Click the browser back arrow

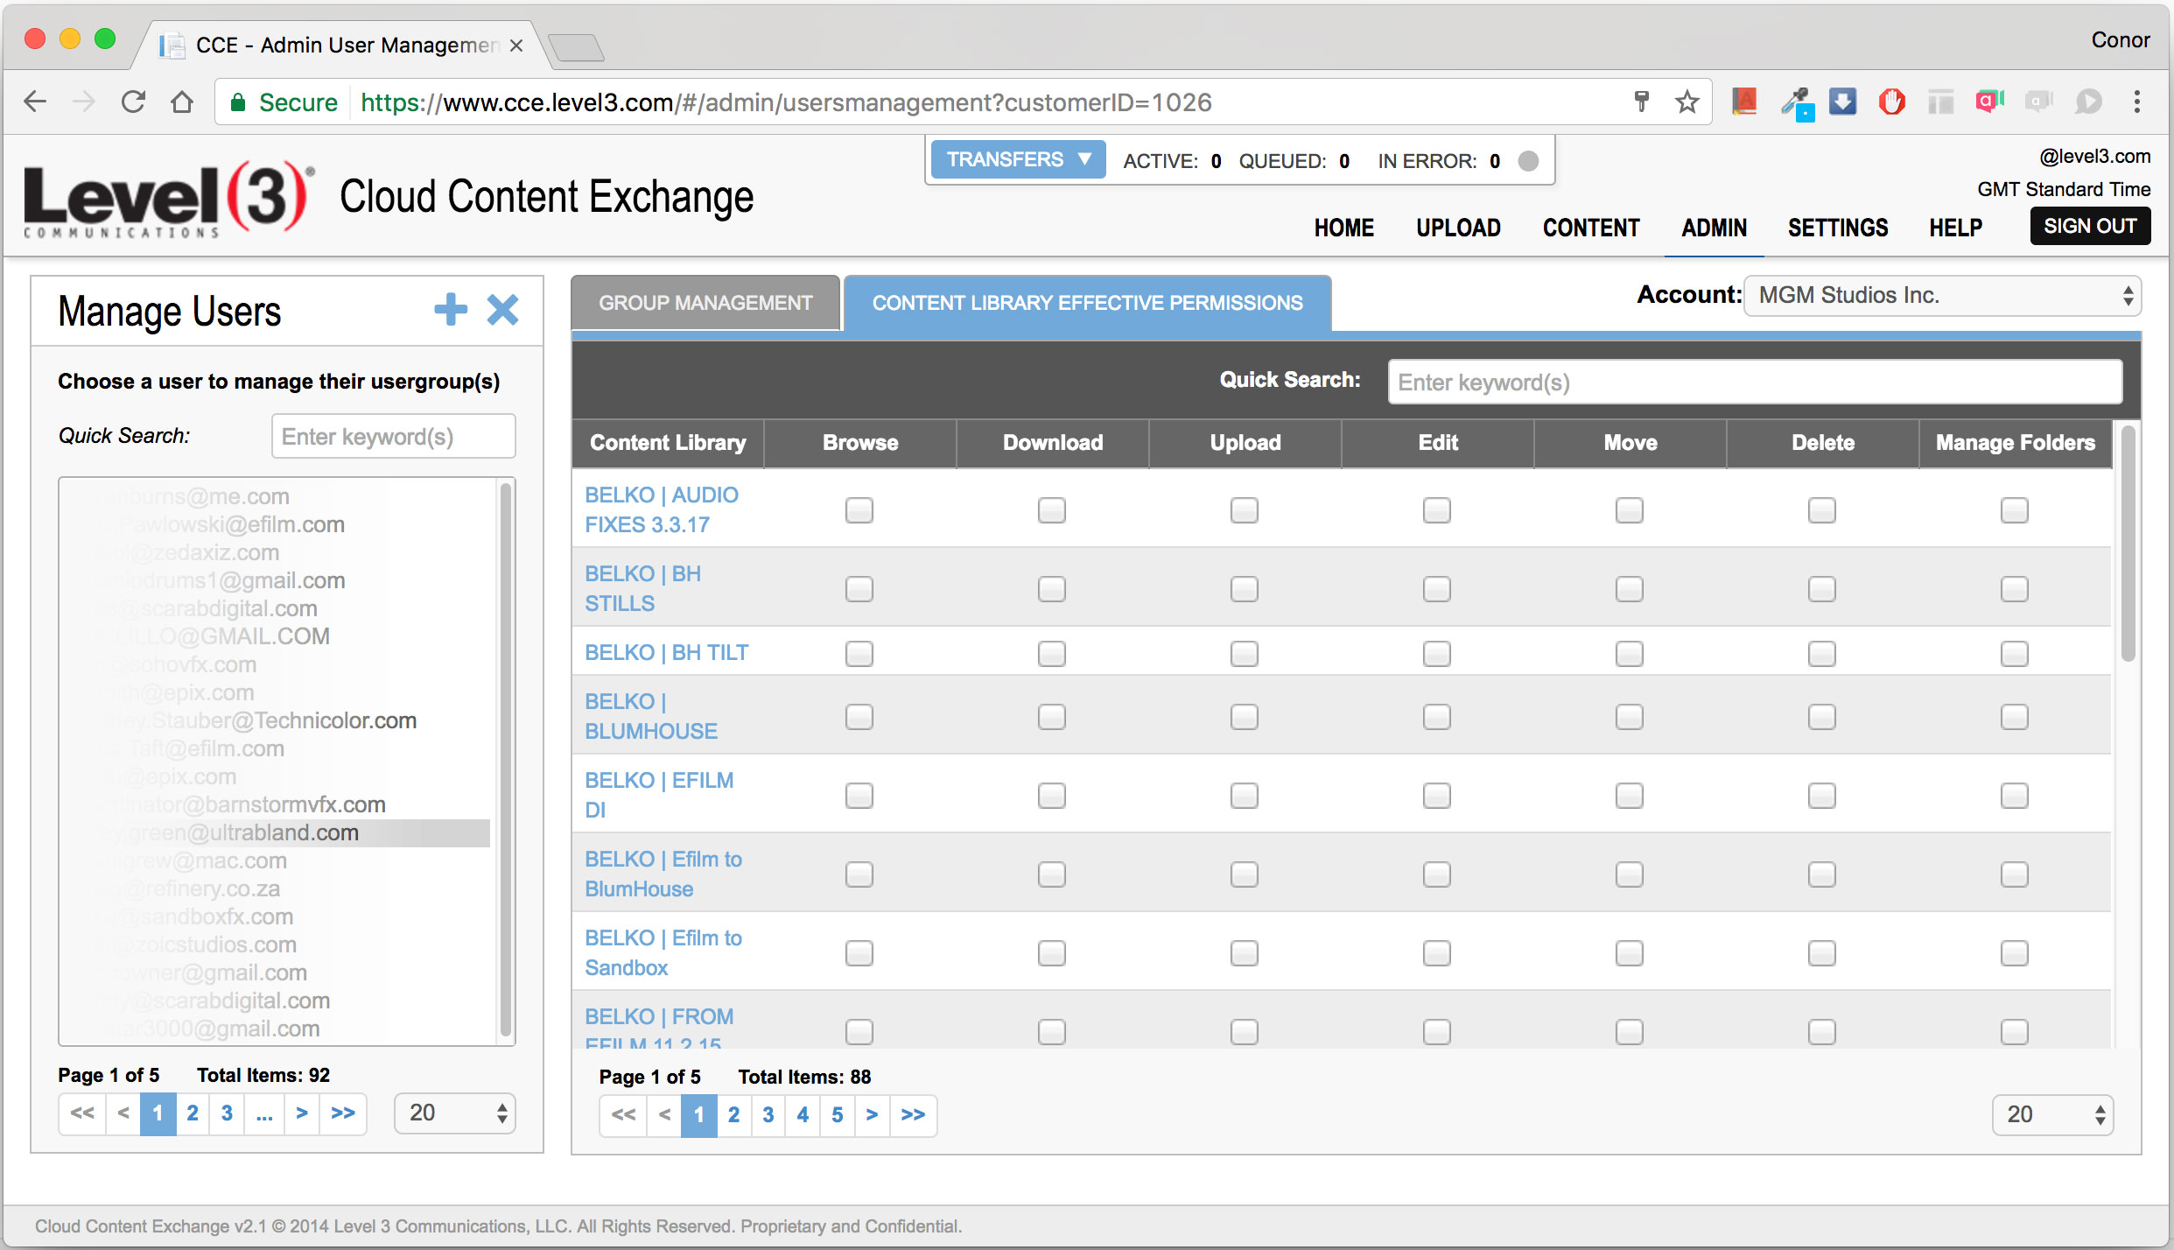click(x=35, y=102)
